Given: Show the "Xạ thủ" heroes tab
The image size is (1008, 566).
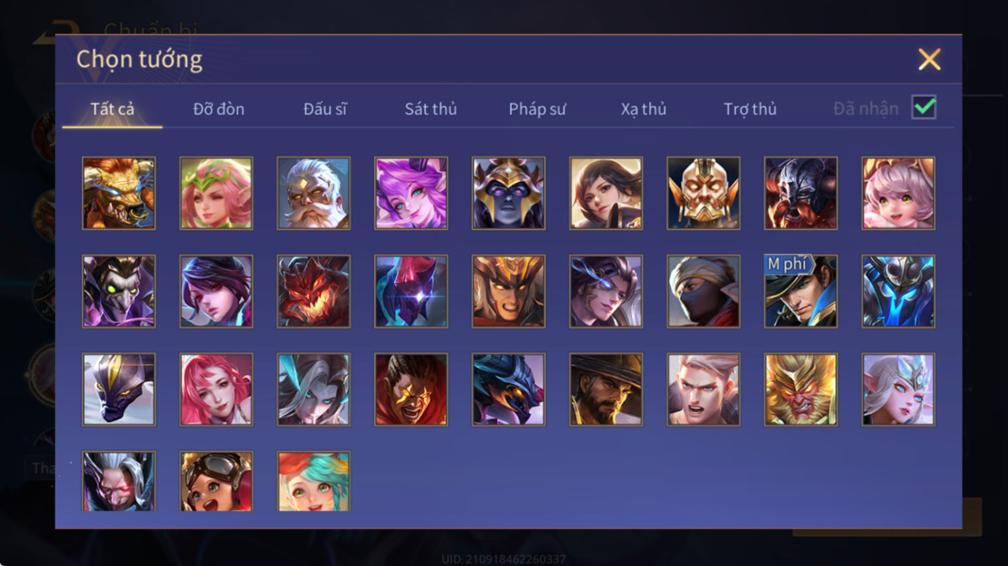Looking at the screenshot, I should point(644,109).
